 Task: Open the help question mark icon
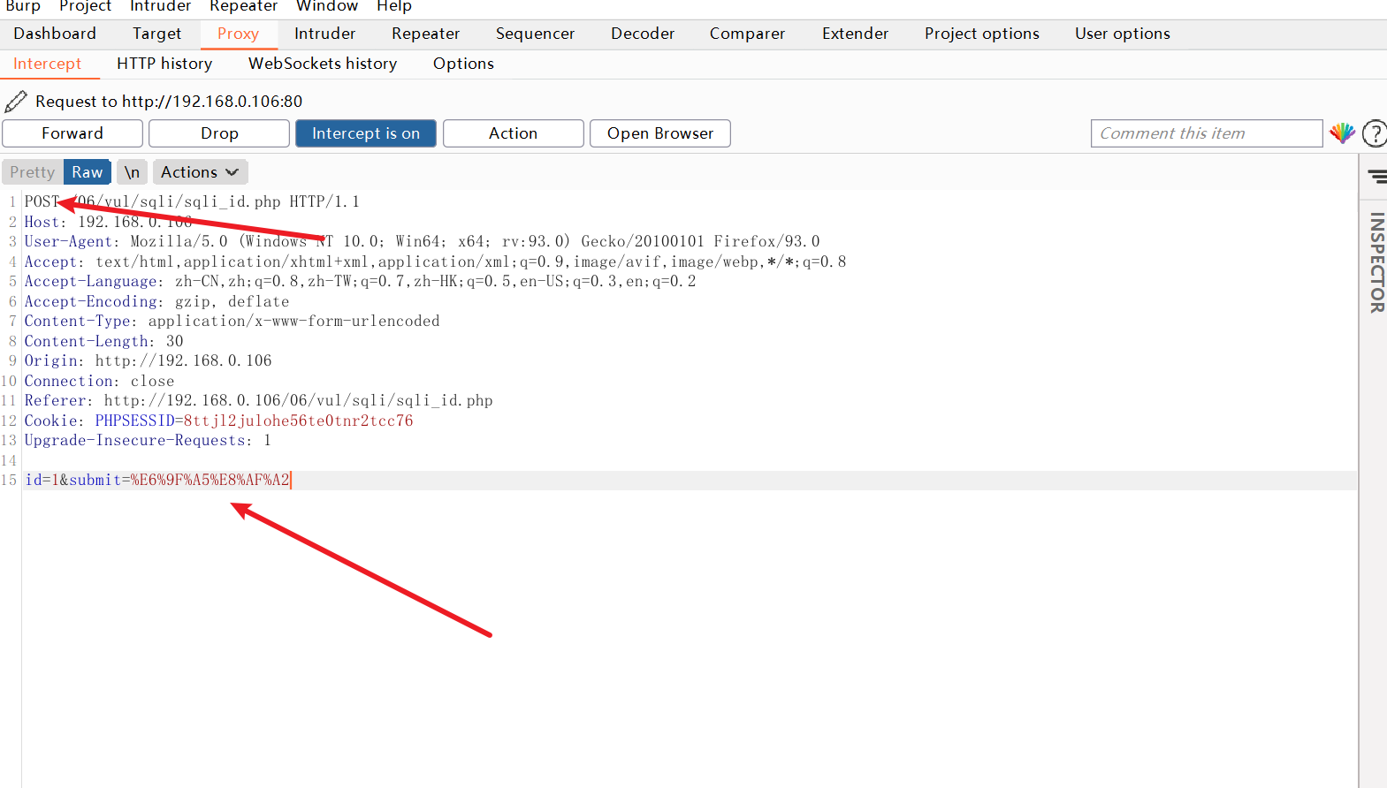(x=1375, y=133)
